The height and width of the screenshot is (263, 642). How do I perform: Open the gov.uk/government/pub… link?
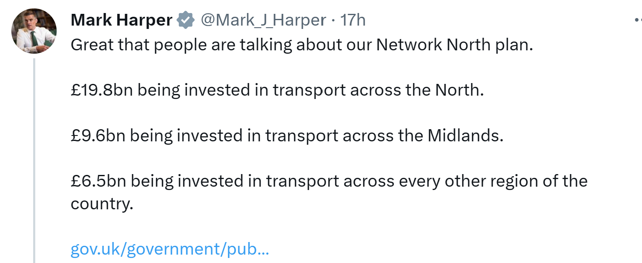(x=170, y=249)
